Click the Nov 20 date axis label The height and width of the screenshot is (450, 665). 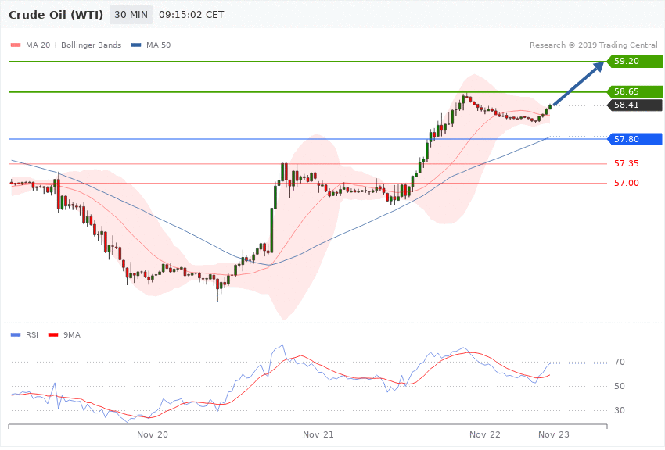coord(153,434)
